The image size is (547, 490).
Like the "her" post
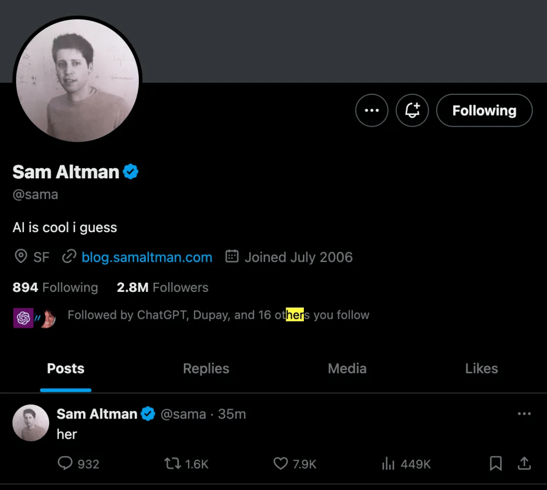281,463
